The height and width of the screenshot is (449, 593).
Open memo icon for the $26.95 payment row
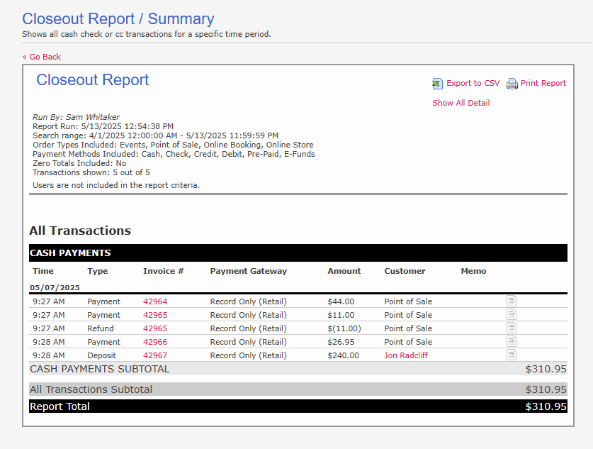512,342
